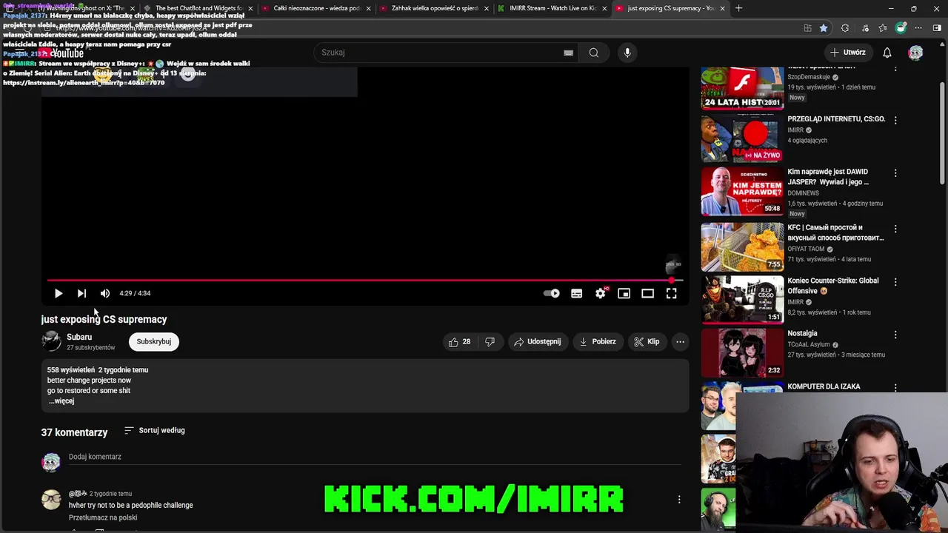This screenshot has width=948, height=533.
Task: Open browser three-dots settings menu
Action: (x=919, y=28)
